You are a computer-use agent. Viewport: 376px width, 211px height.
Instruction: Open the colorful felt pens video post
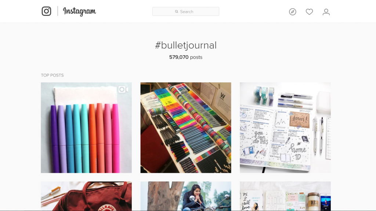click(86, 128)
